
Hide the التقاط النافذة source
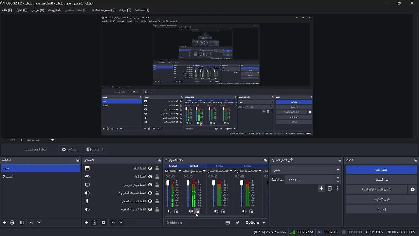pyautogui.click(x=150, y=168)
